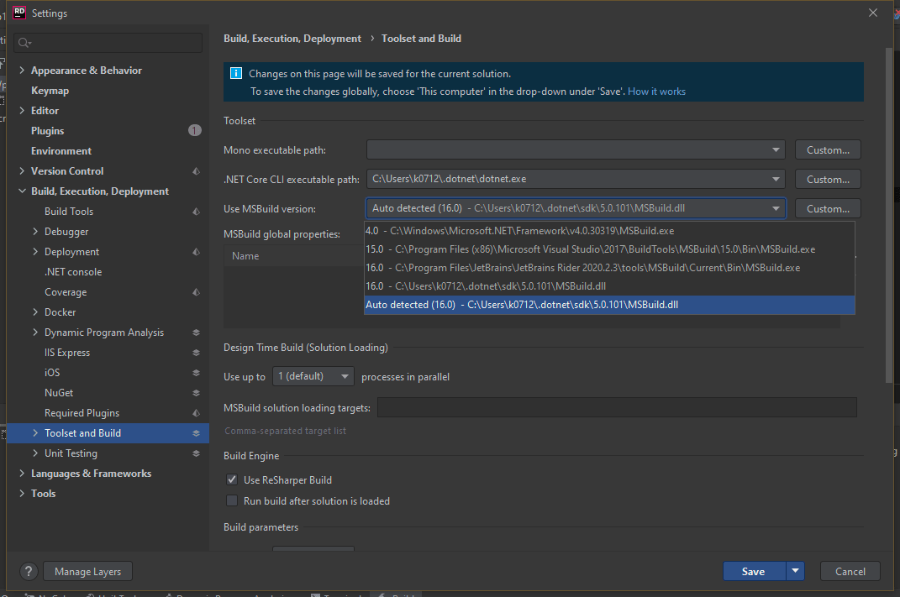Image resolution: width=900 pixels, height=597 pixels.
Task: Open the Mono executable path dropdown
Action: [776, 149]
